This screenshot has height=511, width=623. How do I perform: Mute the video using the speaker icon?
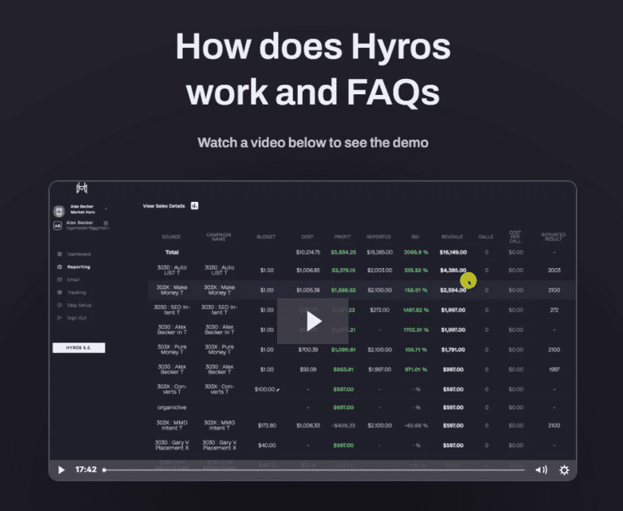(541, 470)
